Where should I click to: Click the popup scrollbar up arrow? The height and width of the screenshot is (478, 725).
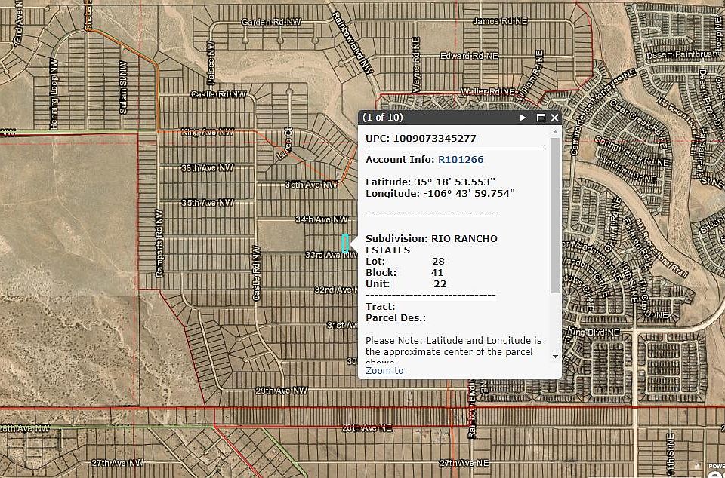click(555, 133)
